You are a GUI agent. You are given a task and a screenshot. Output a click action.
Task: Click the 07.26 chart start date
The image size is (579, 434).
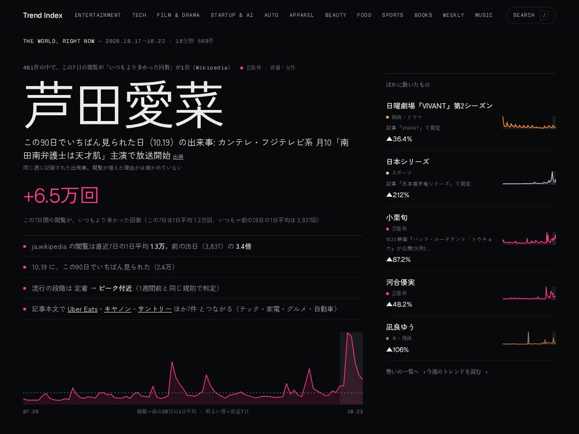coord(31,412)
